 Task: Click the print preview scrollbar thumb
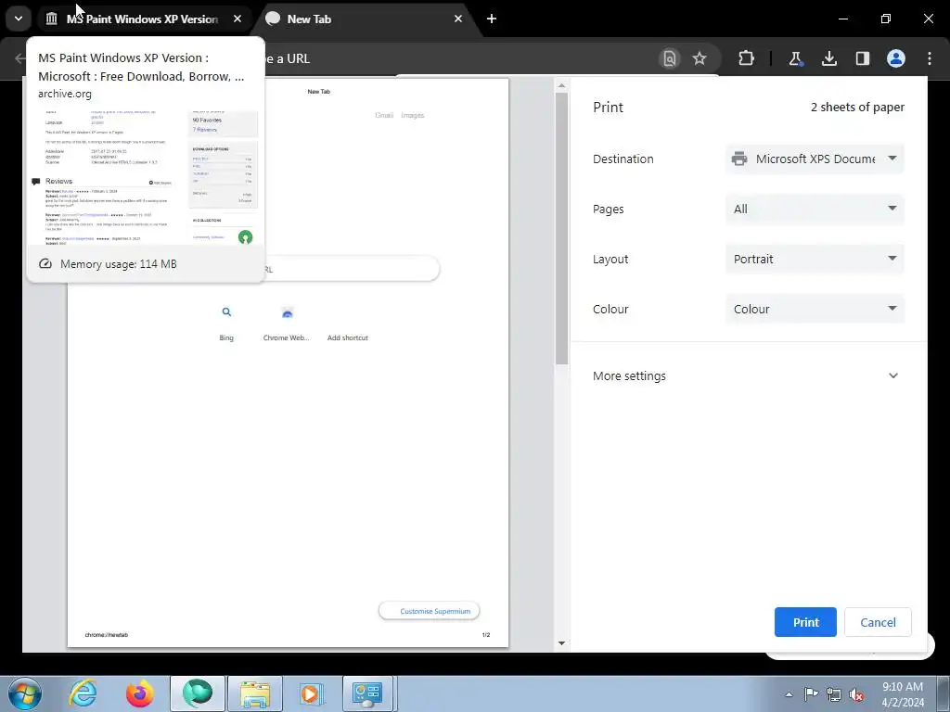pyautogui.click(x=561, y=228)
